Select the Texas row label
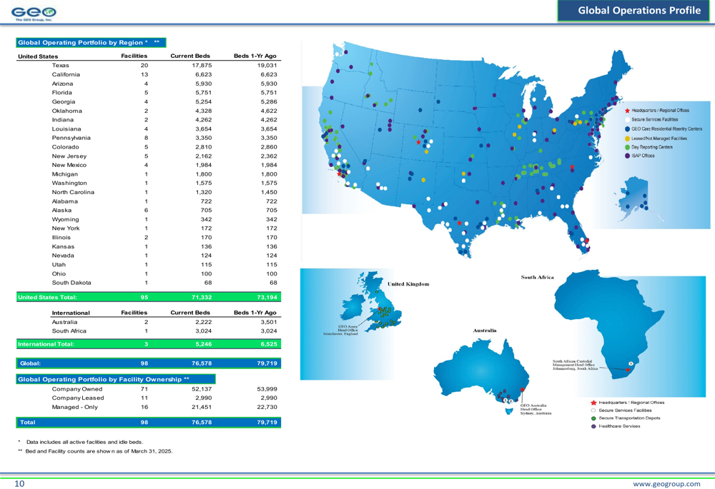The width and height of the screenshot is (715, 489). coord(60,66)
